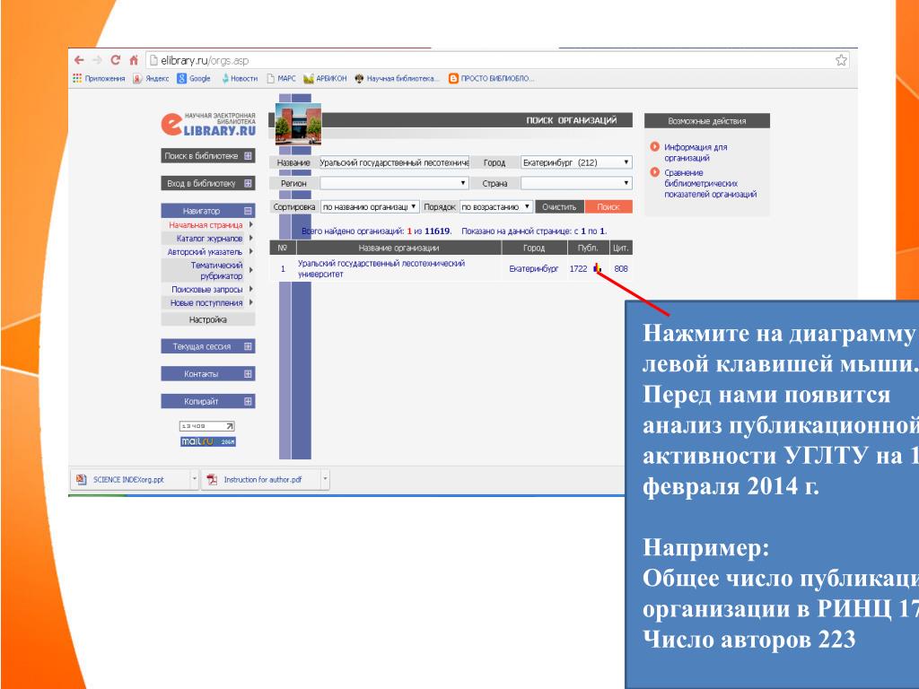Viewport: 919px width, 689px height.
Task: Click the Название organization input field
Action: 394,162
